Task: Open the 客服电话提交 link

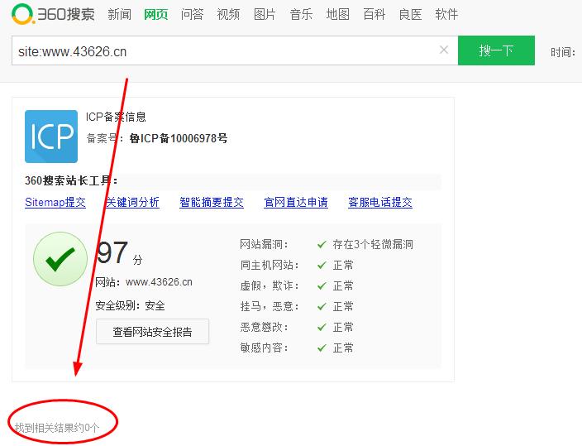Action: 380,202
